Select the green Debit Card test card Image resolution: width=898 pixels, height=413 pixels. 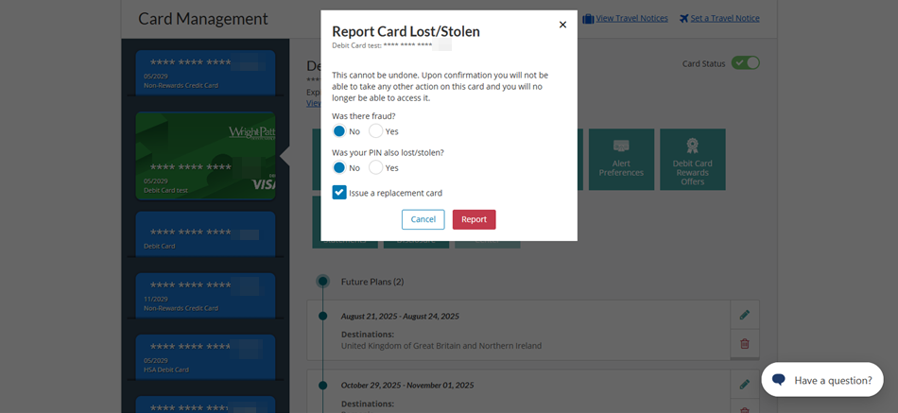(205, 156)
